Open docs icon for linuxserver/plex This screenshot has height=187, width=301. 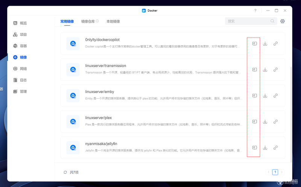[x=255, y=122]
